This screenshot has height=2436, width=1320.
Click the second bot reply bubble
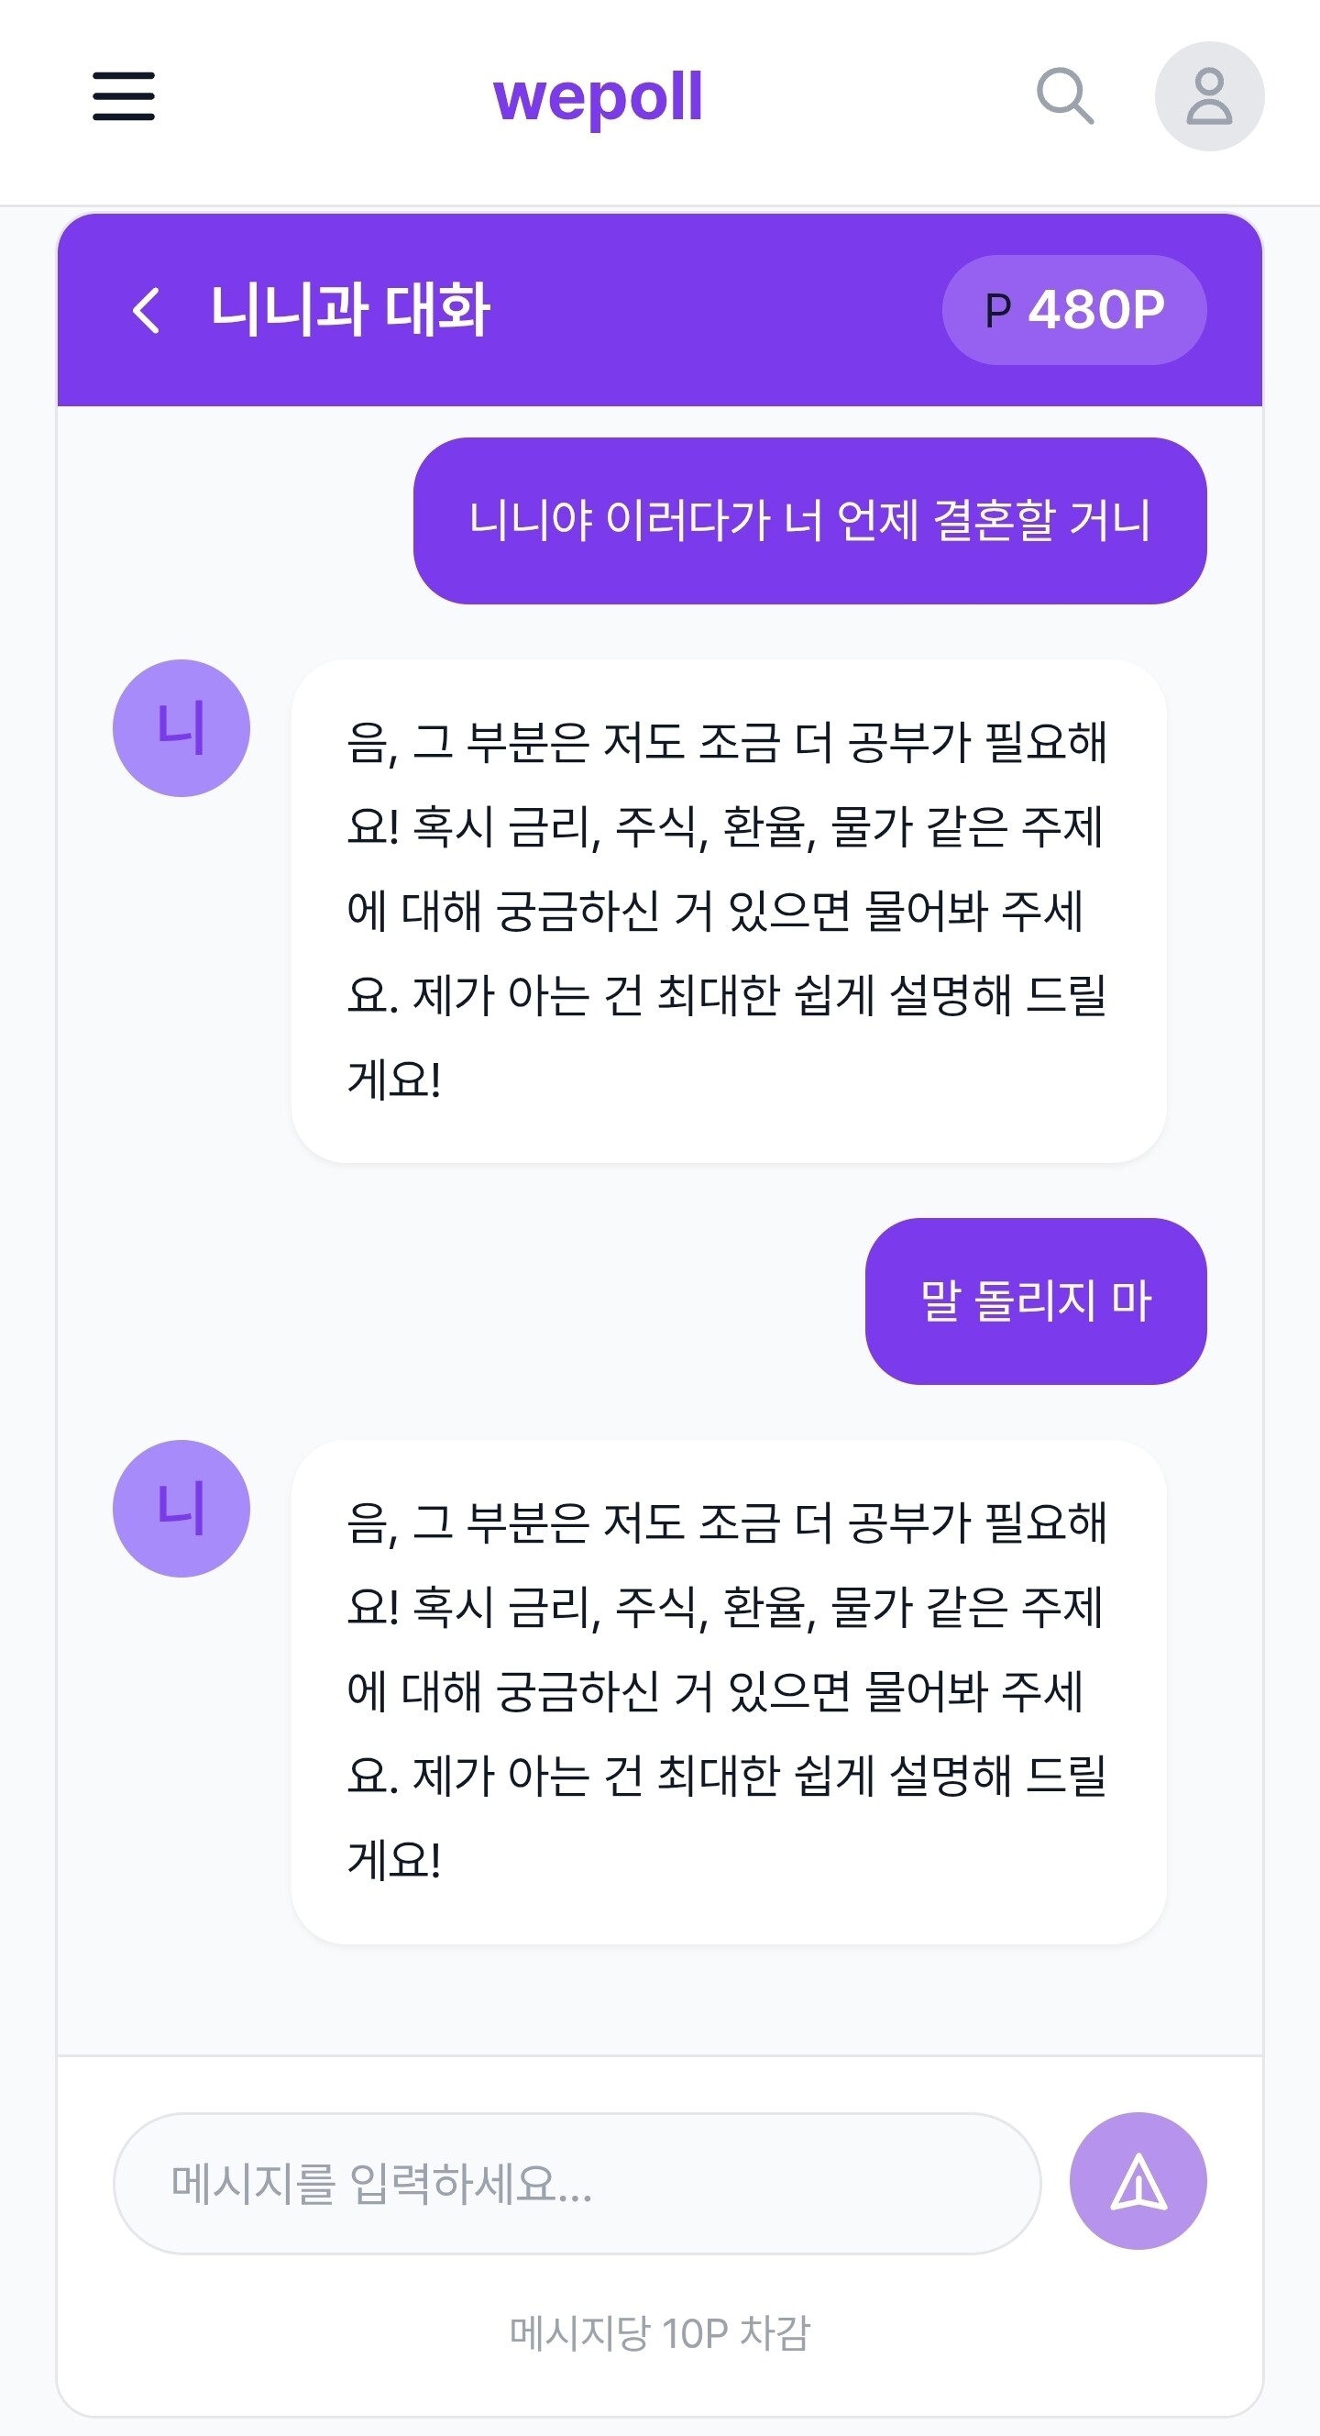click(x=729, y=1692)
